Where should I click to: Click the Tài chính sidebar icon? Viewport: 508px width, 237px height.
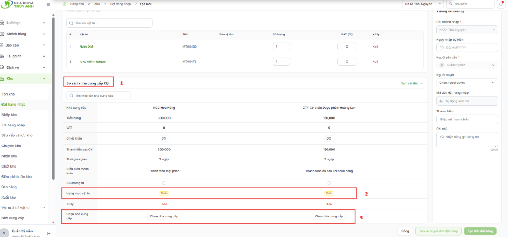[2, 56]
